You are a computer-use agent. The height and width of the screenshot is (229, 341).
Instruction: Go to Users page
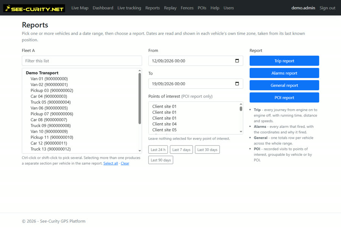tap(228, 8)
